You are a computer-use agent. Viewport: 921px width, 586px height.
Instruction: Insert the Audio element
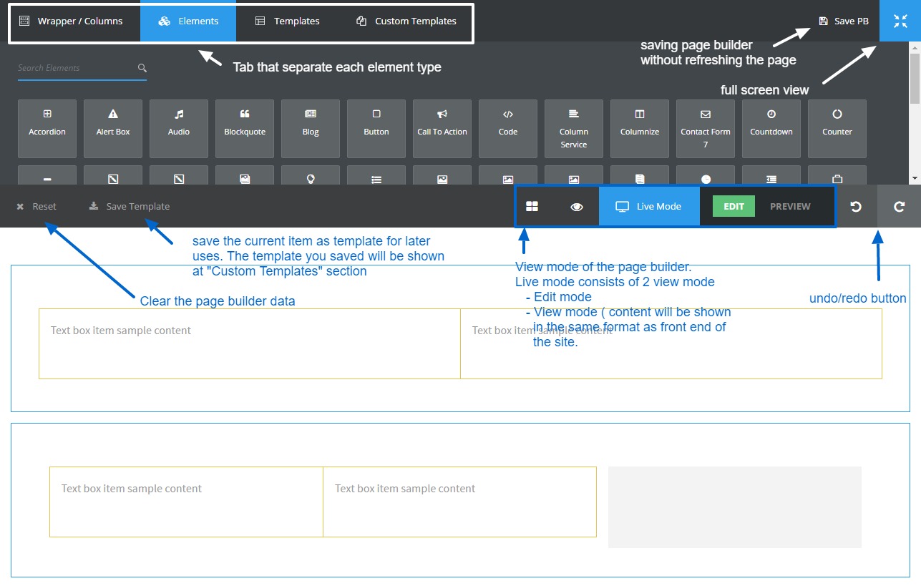click(x=179, y=129)
